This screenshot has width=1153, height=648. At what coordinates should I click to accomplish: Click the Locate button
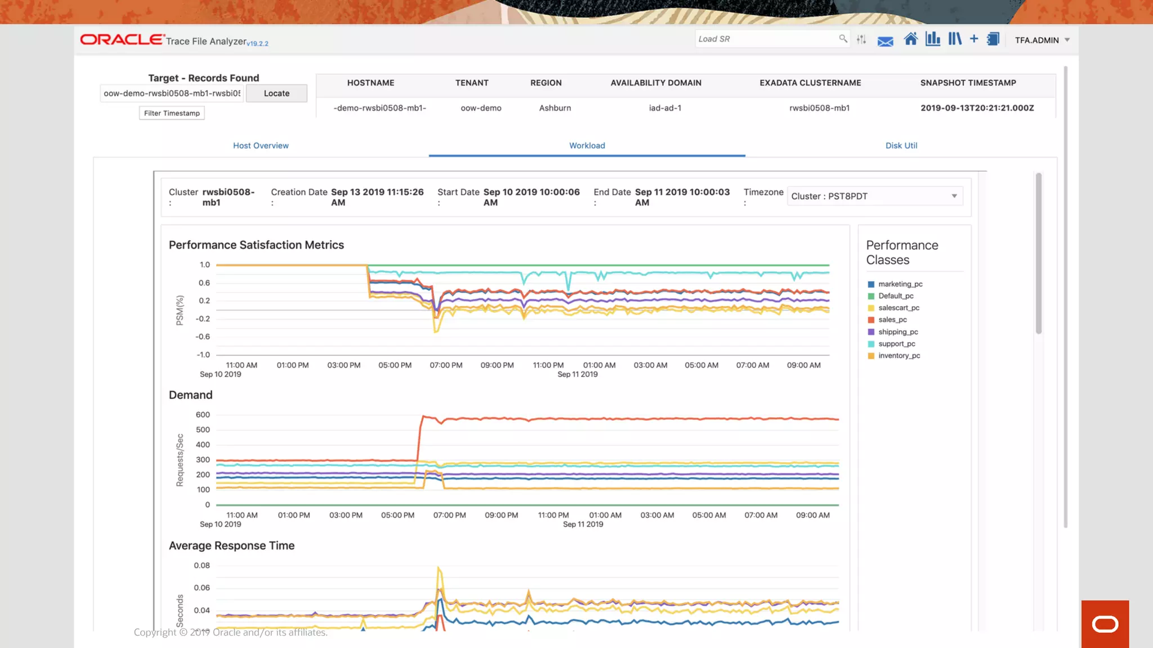[276, 93]
